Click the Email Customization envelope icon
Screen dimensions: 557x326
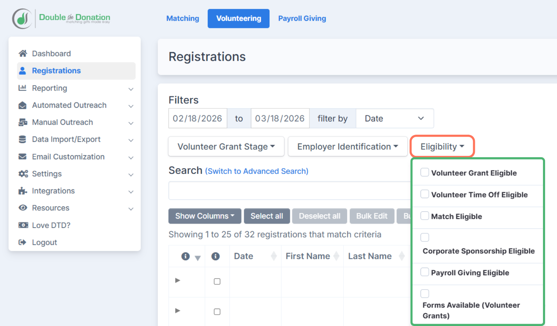tap(23, 157)
